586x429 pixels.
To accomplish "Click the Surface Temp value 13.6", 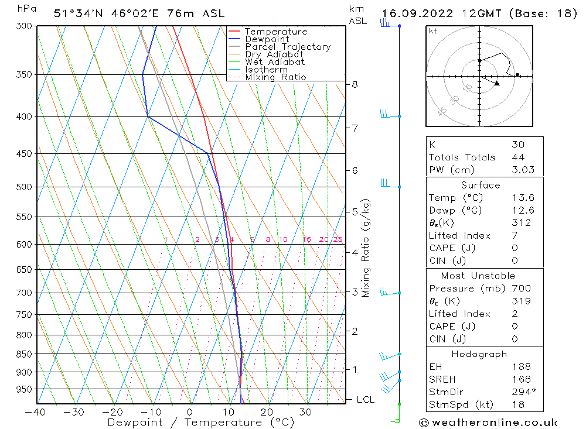I will pos(523,197).
